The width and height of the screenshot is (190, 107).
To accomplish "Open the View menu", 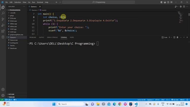I will pyautogui.click(x=24, y=2).
